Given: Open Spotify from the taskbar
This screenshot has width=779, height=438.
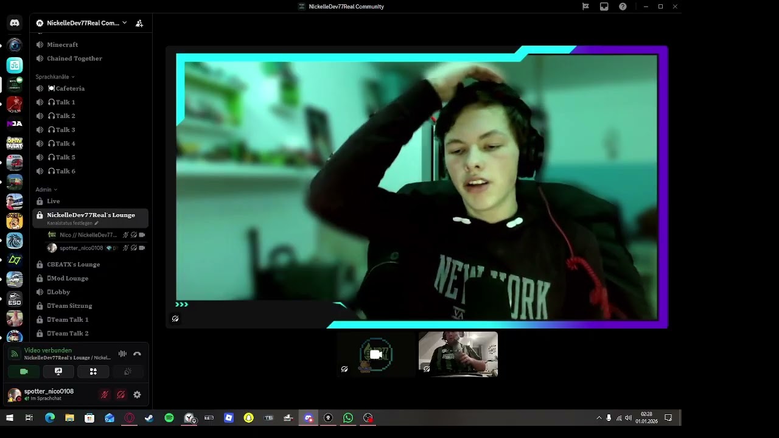Looking at the screenshot, I should click(x=169, y=418).
